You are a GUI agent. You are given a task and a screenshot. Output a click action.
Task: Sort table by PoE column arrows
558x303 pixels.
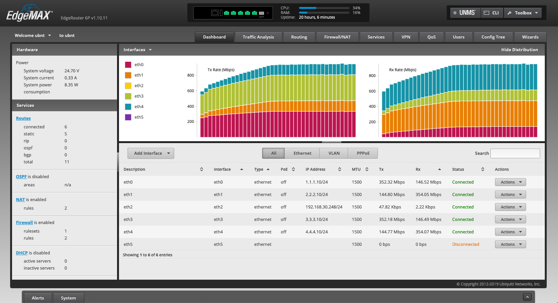pyautogui.click(x=293, y=170)
